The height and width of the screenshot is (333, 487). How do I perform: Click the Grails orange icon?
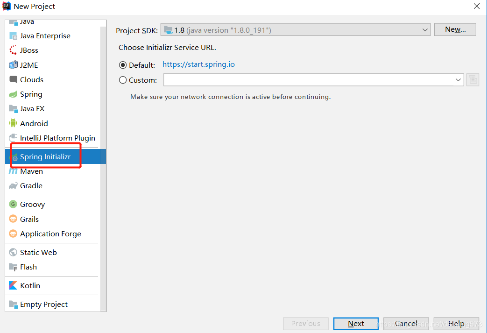click(x=13, y=219)
